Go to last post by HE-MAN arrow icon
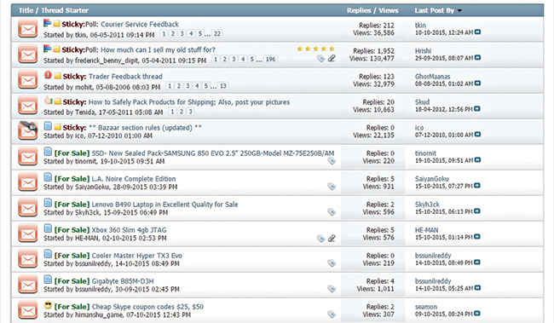 point(477,237)
